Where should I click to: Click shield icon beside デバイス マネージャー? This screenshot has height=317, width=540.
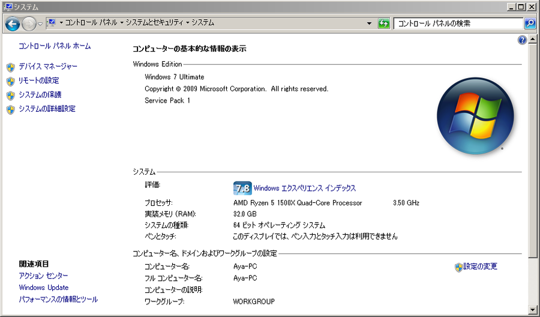[11, 67]
